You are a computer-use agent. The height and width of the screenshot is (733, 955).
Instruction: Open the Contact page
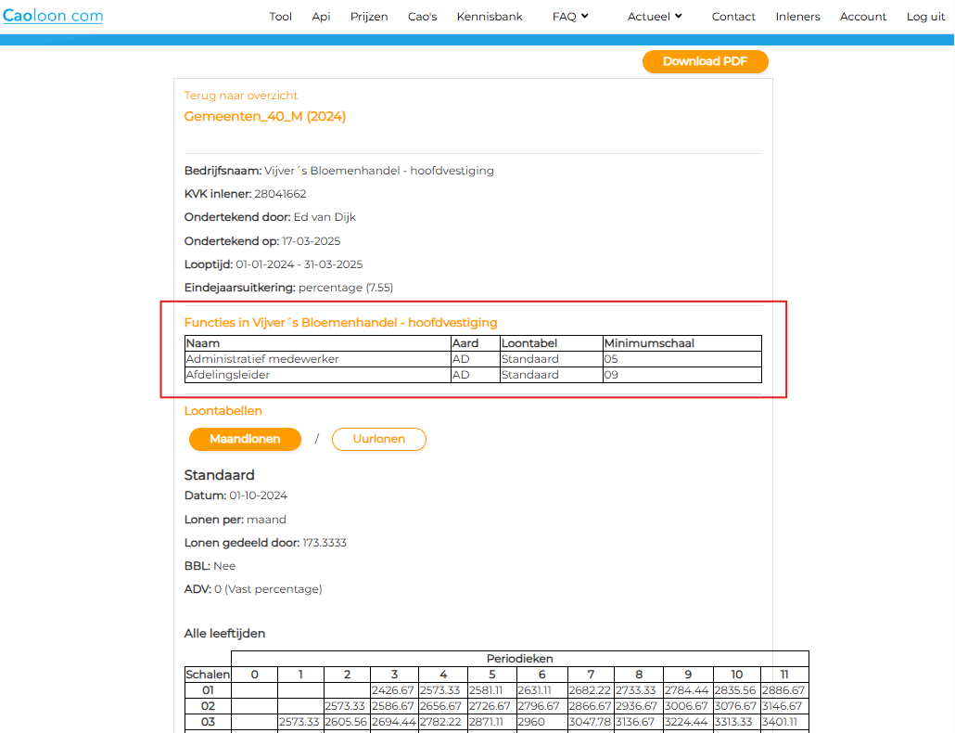(733, 17)
